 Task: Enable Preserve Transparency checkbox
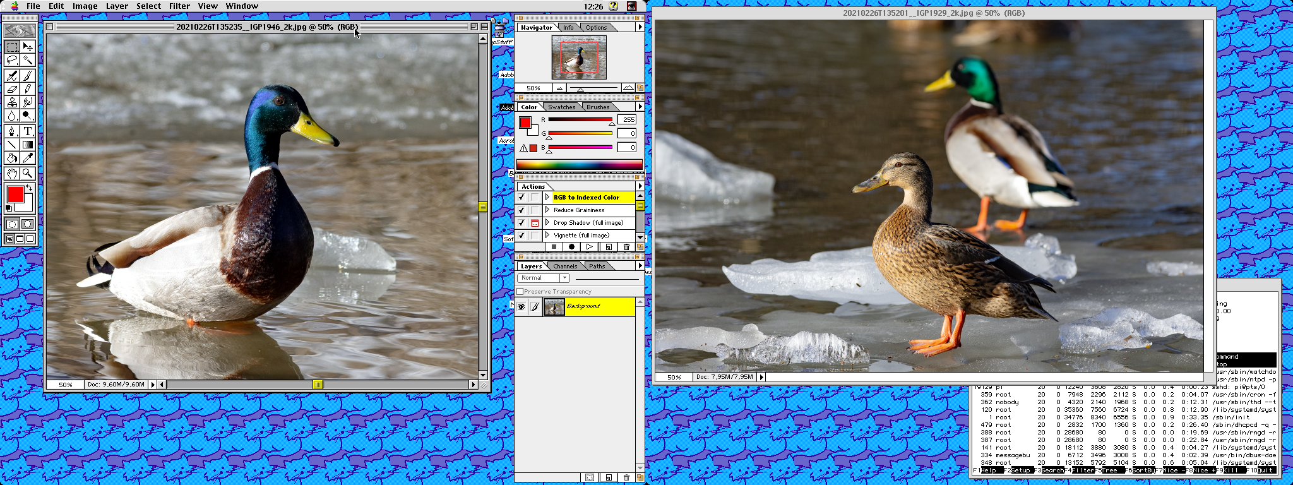[x=520, y=292]
